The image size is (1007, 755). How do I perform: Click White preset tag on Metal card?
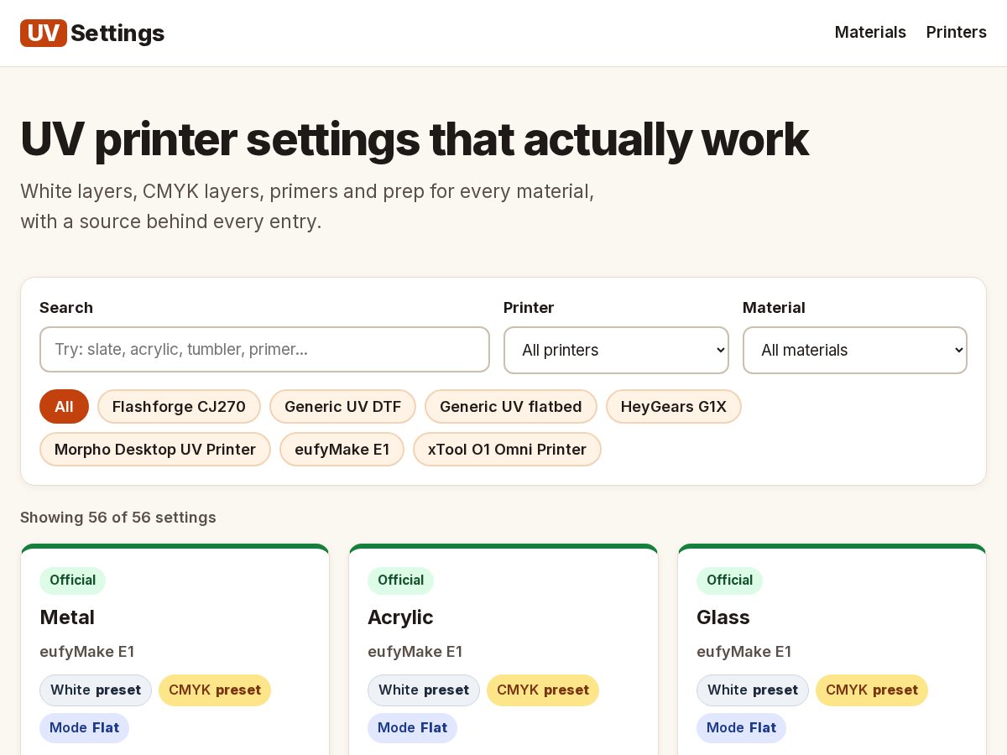(x=96, y=690)
